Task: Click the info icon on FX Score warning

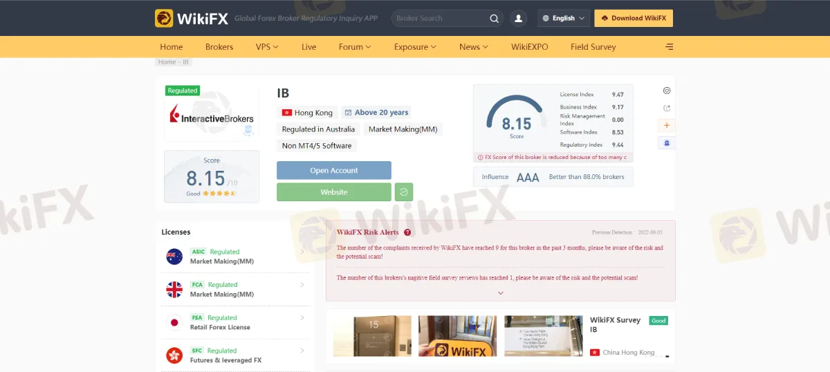Action: pos(481,157)
